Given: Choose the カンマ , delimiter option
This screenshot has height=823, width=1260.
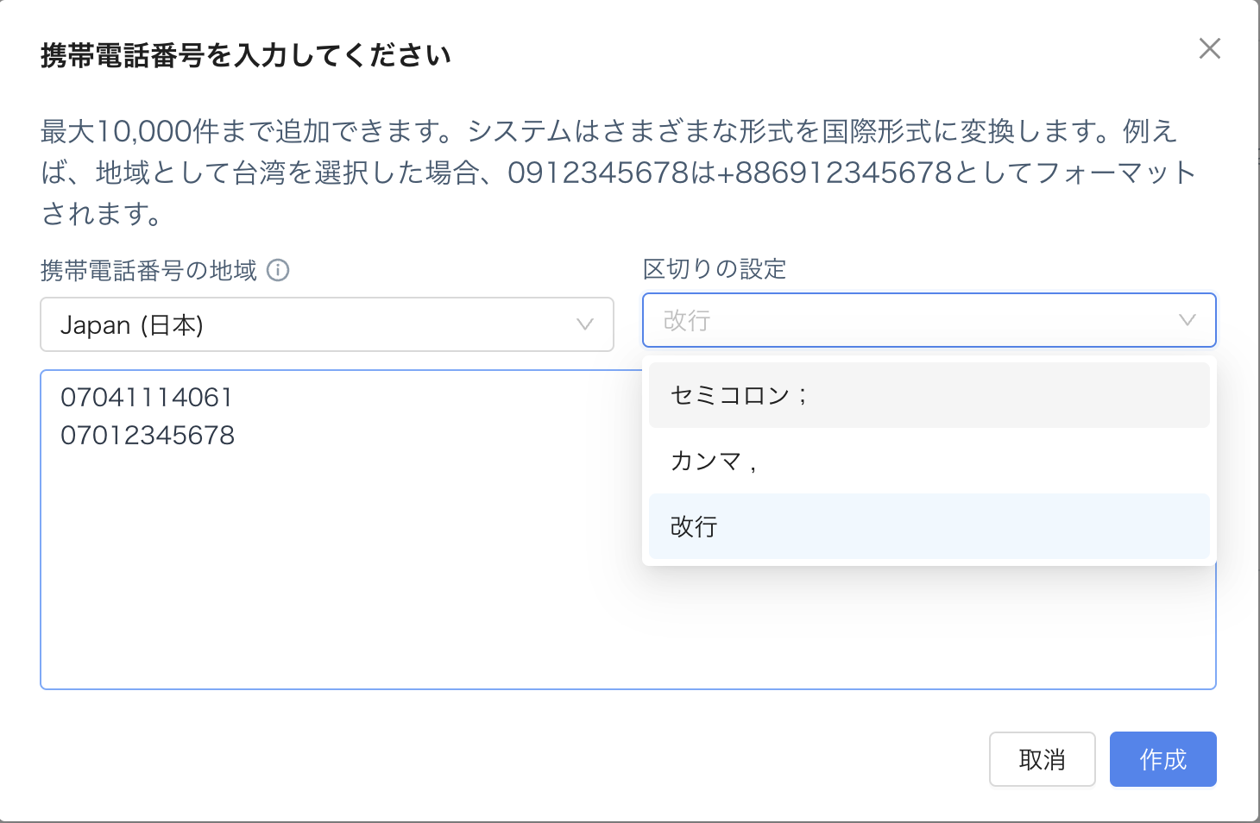Looking at the screenshot, I should pyautogui.click(x=929, y=461).
